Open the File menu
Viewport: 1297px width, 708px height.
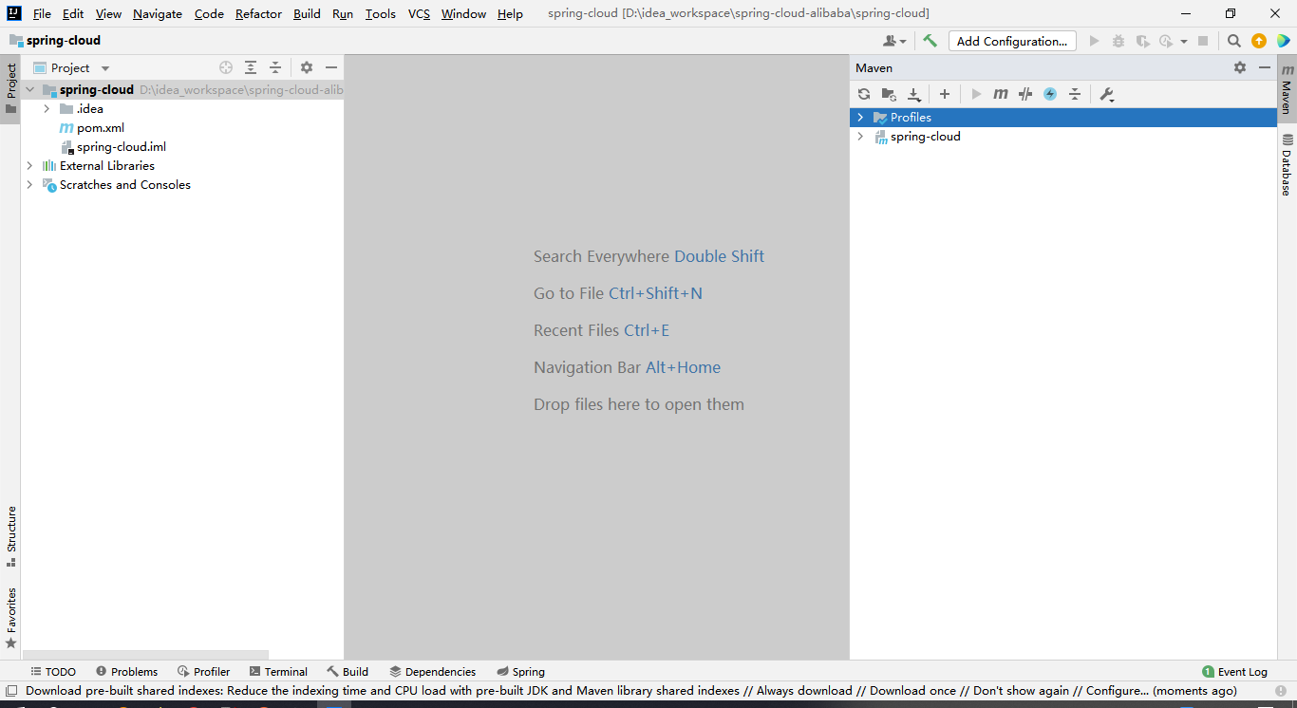pyautogui.click(x=42, y=13)
